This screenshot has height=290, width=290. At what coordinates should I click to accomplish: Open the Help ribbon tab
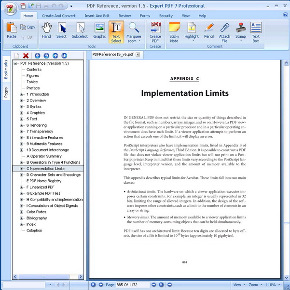[202, 16]
